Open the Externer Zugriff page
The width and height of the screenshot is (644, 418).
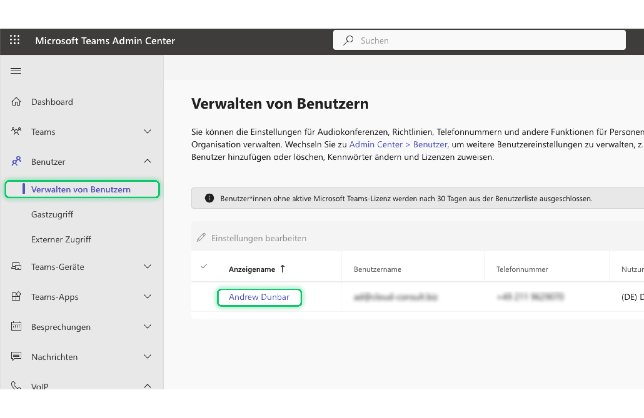tap(61, 239)
